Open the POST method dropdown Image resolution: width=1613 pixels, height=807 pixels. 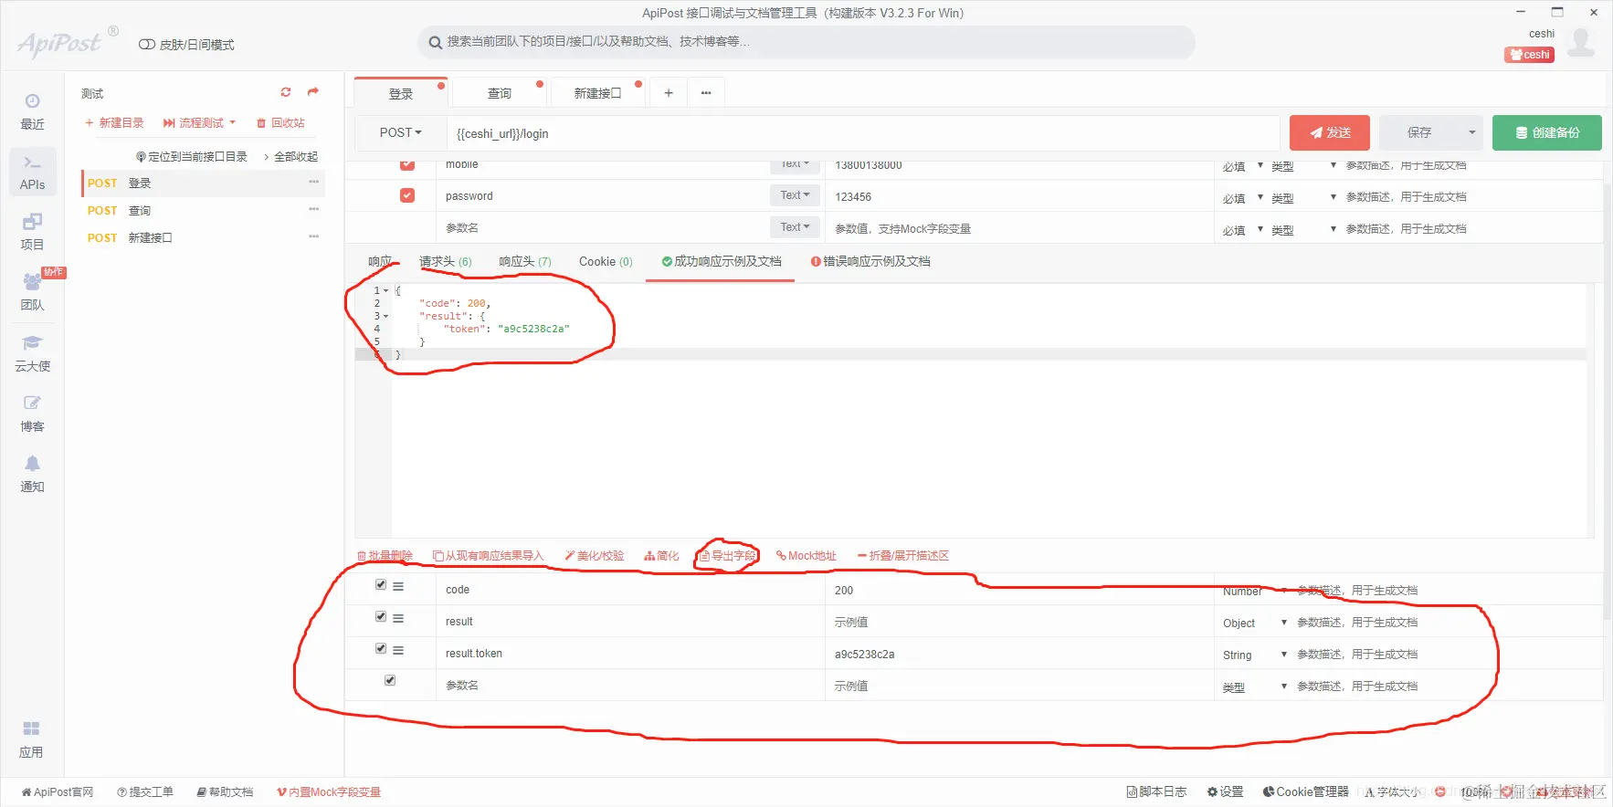(401, 132)
